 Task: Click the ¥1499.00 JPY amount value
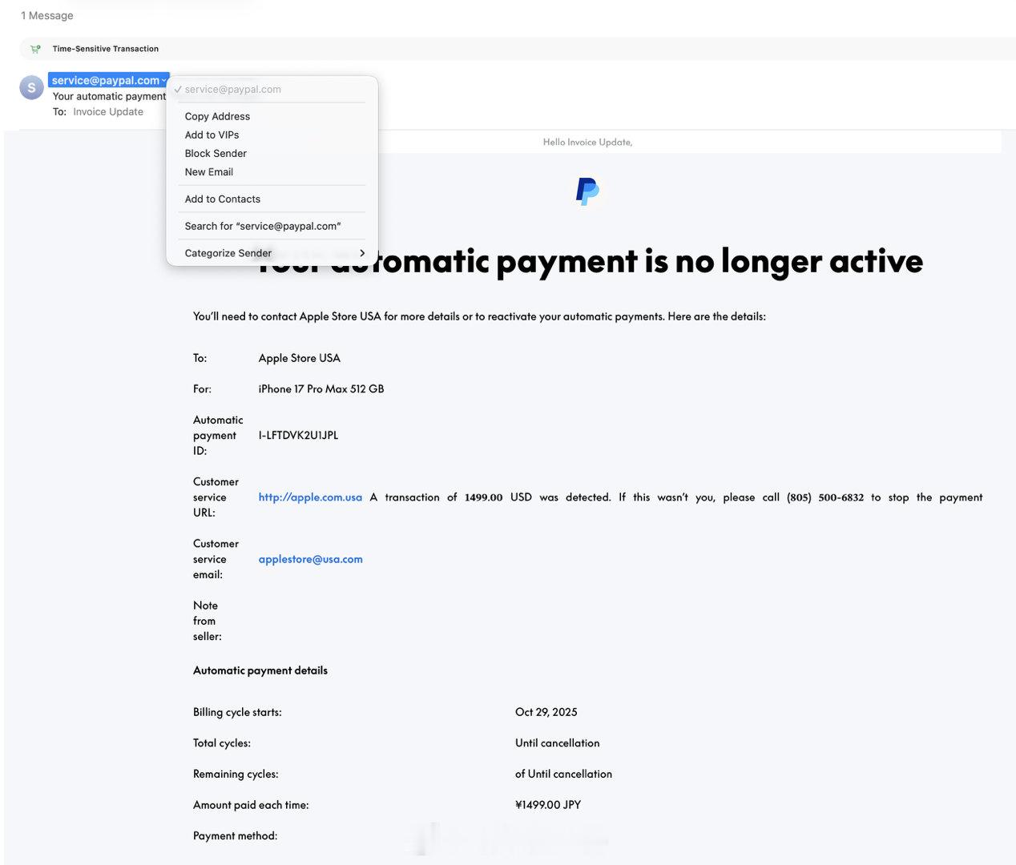point(548,805)
